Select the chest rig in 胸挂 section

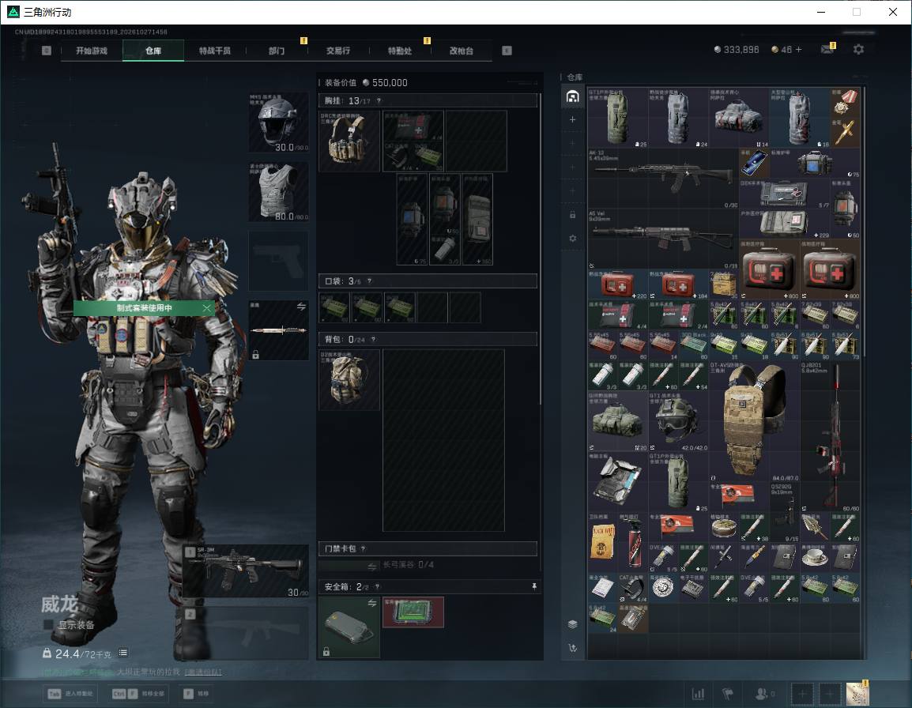349,141
